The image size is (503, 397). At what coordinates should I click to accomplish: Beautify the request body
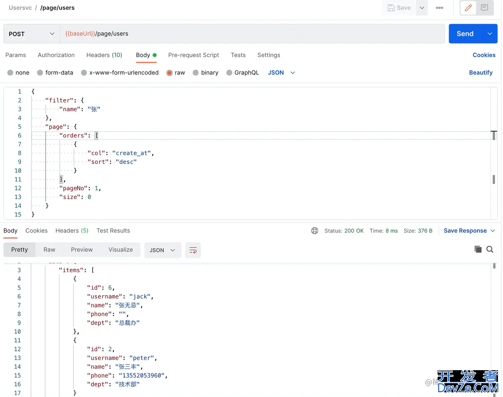coord(481,73)
